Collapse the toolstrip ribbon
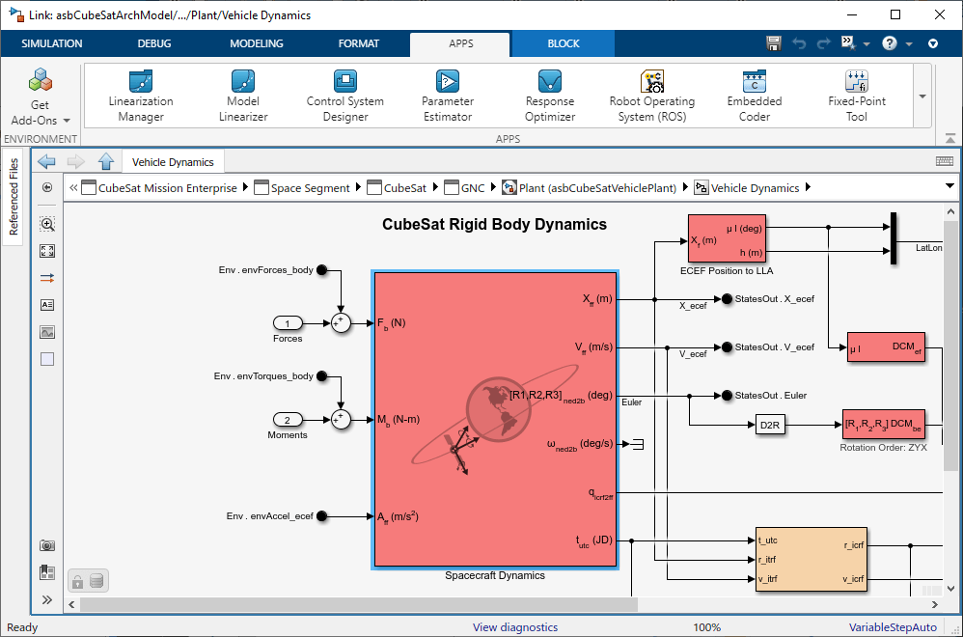This screenshot has width=963, height=637. [x=933, y=43]
